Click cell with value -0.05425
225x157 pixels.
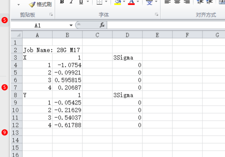tap(68, 102)
